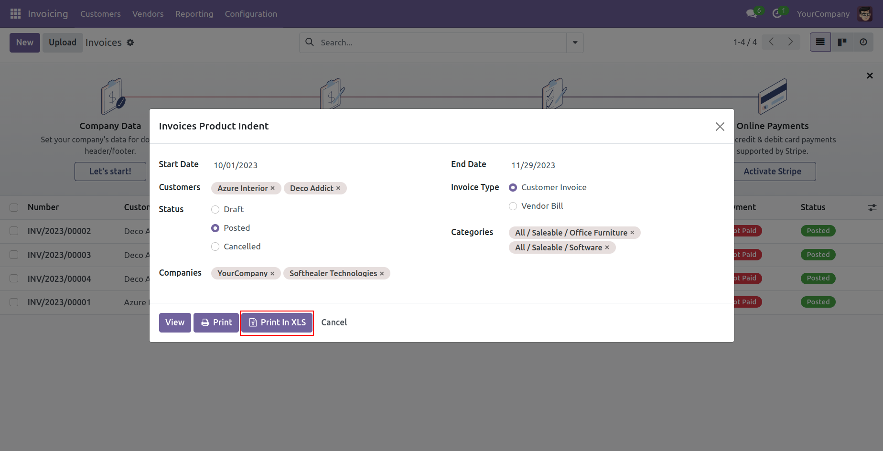Click the Company Data clipboard icon
The height and width of the screenshot is (451, 883).
coord(113,97)
